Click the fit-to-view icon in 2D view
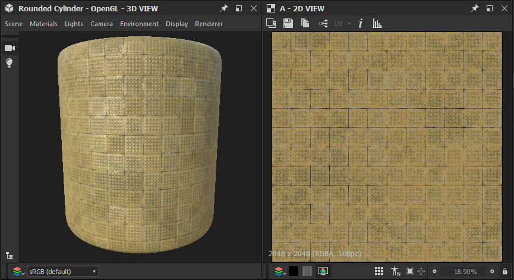 pyautogui.click(x=409, y=271)
